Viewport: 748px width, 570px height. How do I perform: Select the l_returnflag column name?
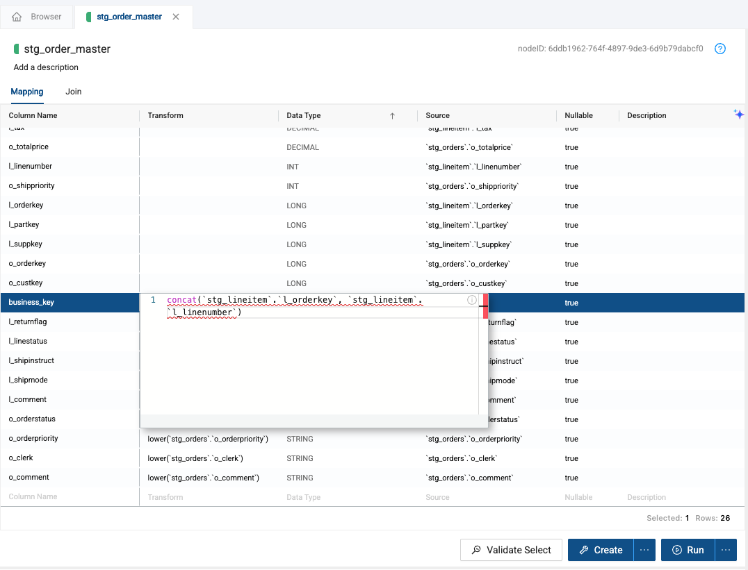point(28,321)
